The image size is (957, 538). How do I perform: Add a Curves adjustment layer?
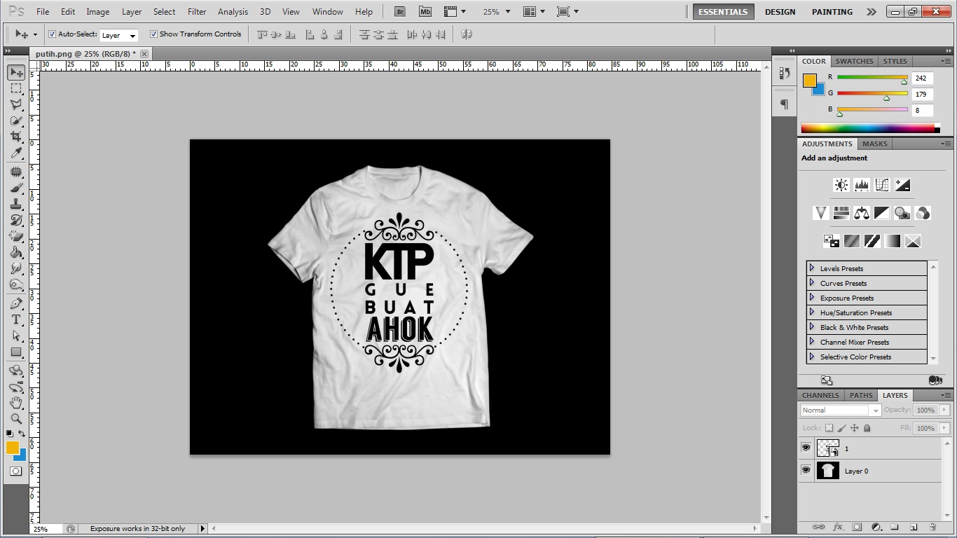click(881, 185)
